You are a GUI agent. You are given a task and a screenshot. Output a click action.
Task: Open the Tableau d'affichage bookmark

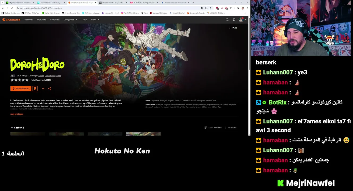click(158, 13)
